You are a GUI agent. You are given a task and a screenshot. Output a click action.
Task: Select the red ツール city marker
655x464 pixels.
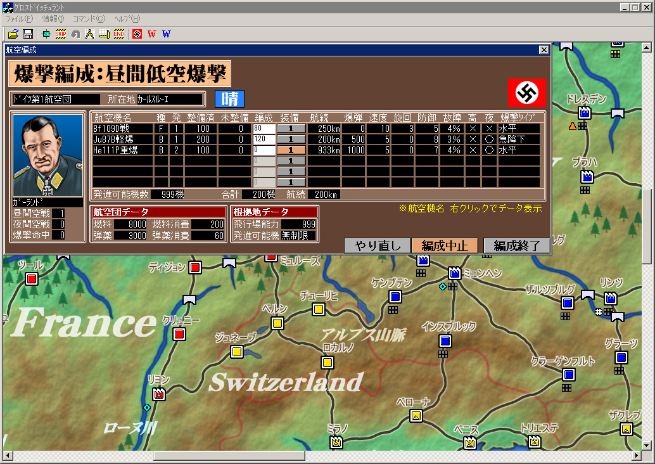(x=32, y=279)
